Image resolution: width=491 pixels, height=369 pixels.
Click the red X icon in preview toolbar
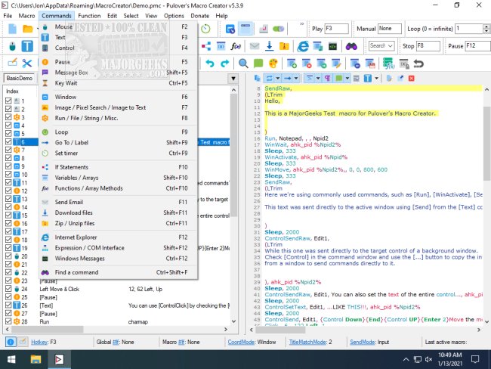click(412, 79)
